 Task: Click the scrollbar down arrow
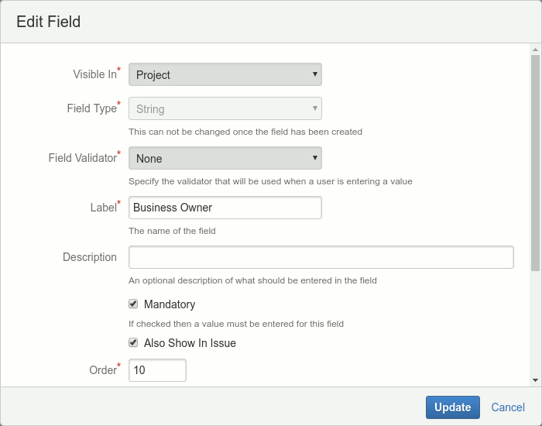[x=535, y=380]
